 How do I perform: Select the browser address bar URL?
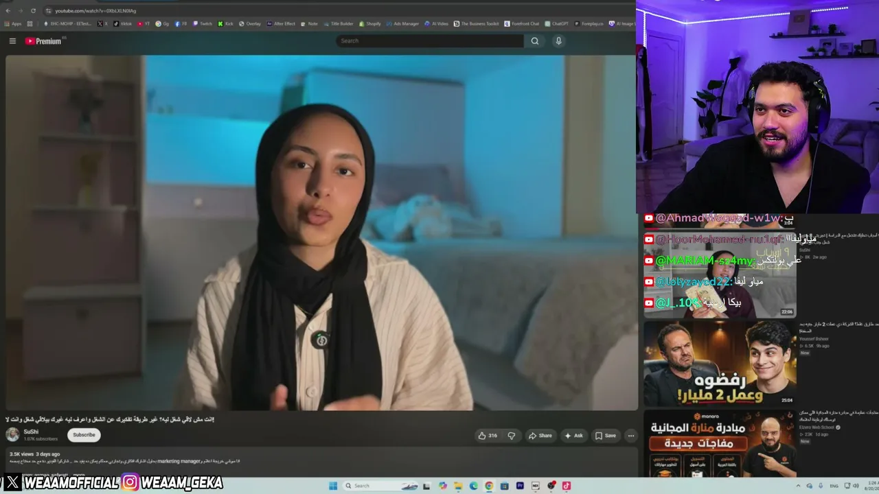(x=95, y=10)
